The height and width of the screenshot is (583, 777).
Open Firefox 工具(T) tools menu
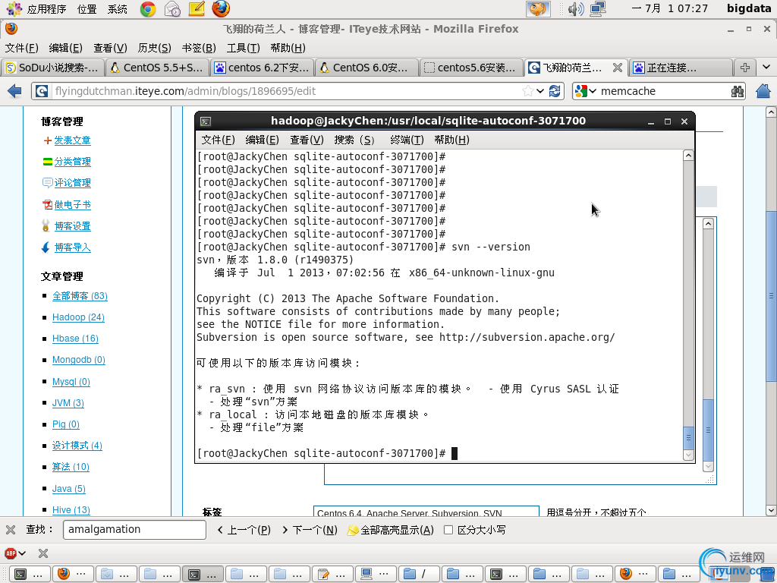coord(243,48)
